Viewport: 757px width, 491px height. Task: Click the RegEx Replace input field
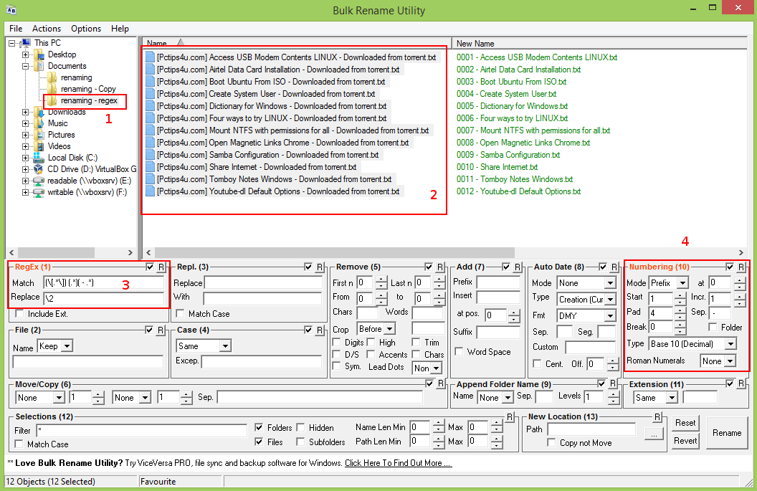pos(103,298)
